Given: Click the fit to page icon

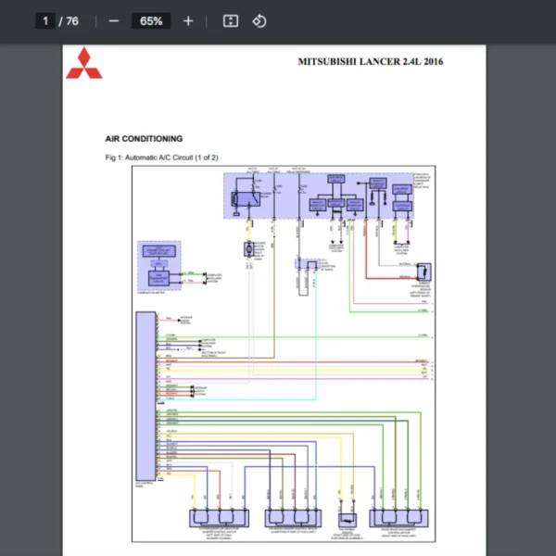Looking at the screenshot, I should pos(231,20).
